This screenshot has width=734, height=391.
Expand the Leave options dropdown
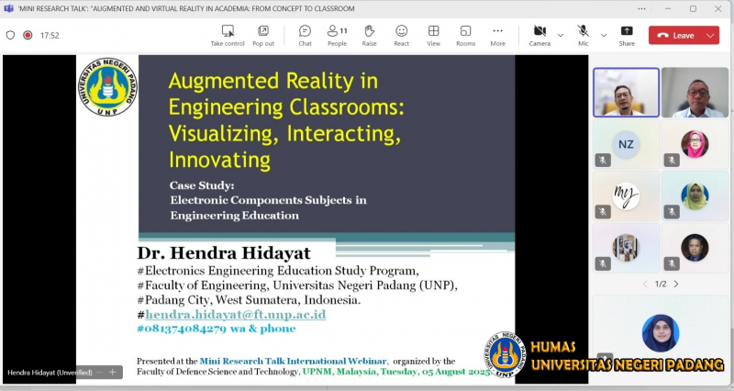(x=710, y=36)
